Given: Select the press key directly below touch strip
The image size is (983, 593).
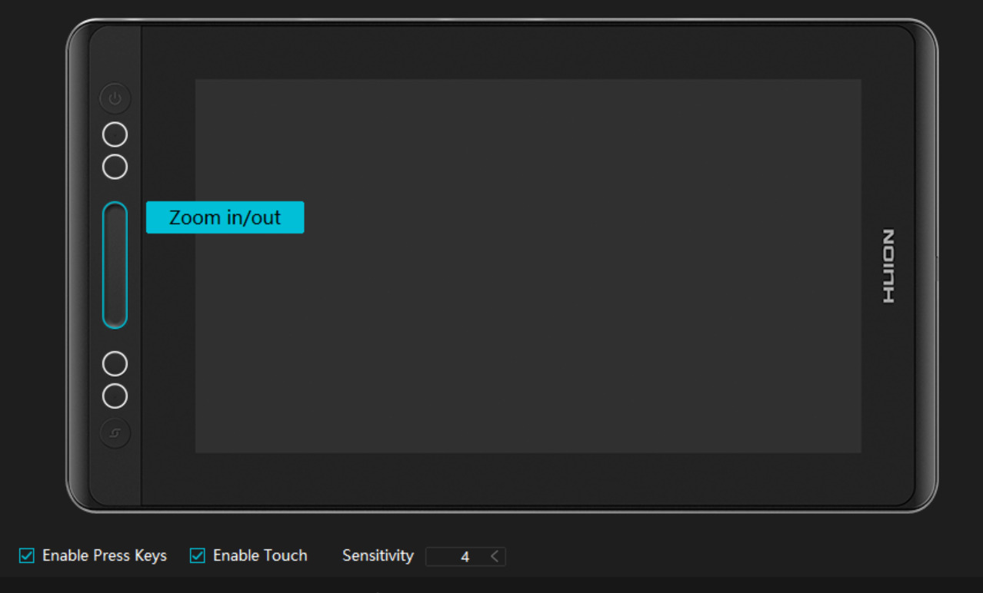Looking at the screenshot, I should click(115, 363).
